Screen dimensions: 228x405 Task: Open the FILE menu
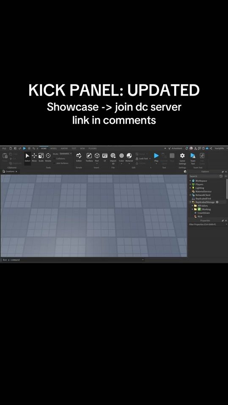tap(4, 148)
